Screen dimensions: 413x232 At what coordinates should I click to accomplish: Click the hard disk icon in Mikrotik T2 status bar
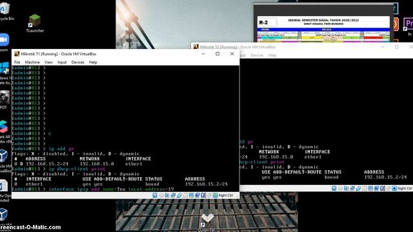coord(334,188)
